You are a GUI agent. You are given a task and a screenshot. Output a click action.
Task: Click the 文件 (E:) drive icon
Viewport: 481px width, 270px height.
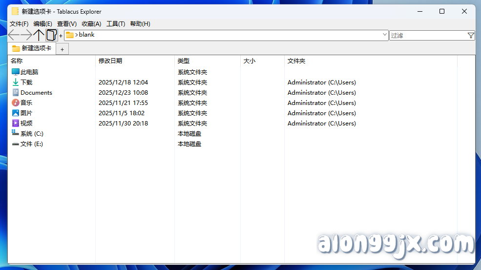(x=15, y=144)
